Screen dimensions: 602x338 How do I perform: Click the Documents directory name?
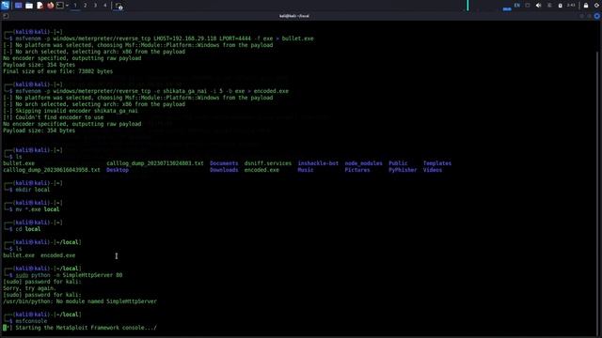coord(224,163)
